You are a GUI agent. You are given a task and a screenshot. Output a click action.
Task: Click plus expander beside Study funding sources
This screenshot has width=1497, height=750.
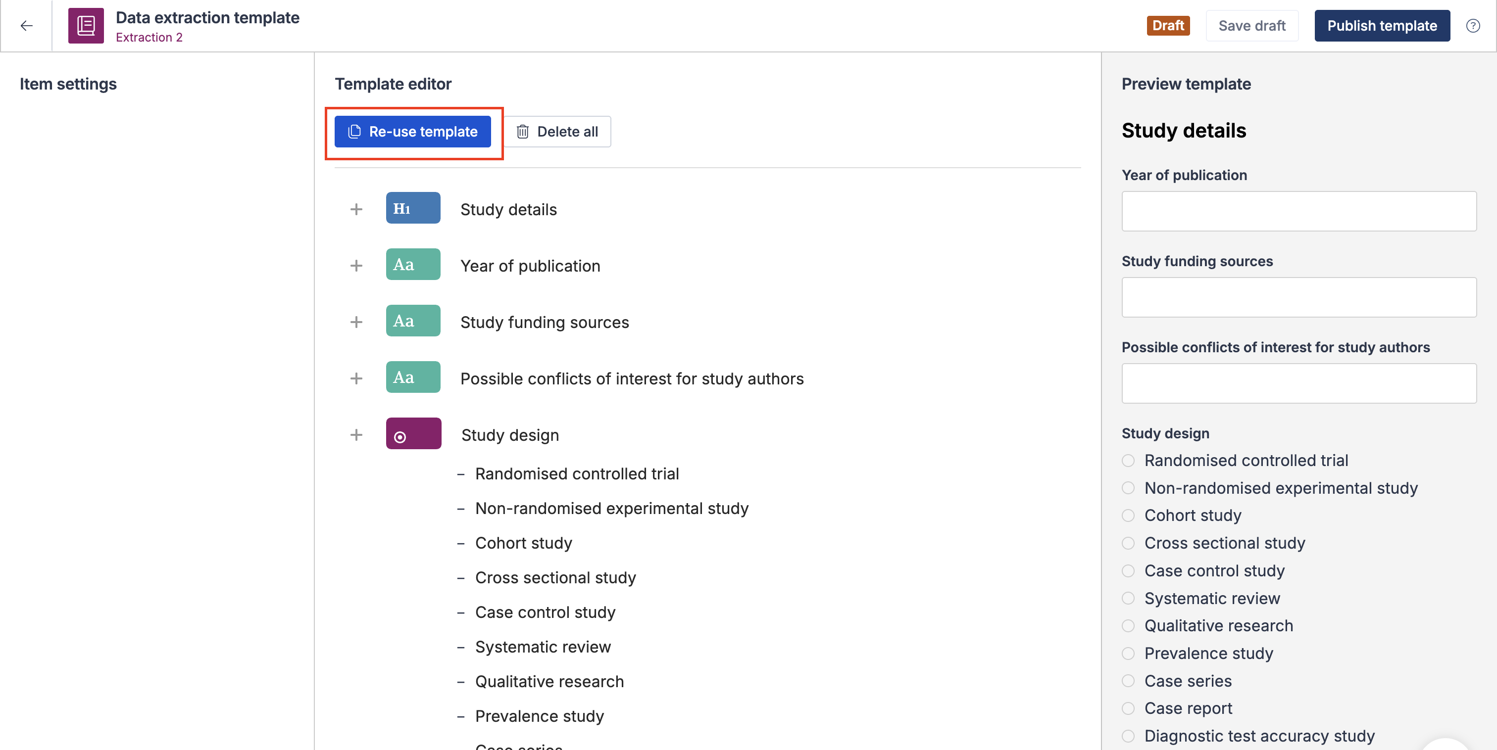pyautogui.click(x=356, y=322)
